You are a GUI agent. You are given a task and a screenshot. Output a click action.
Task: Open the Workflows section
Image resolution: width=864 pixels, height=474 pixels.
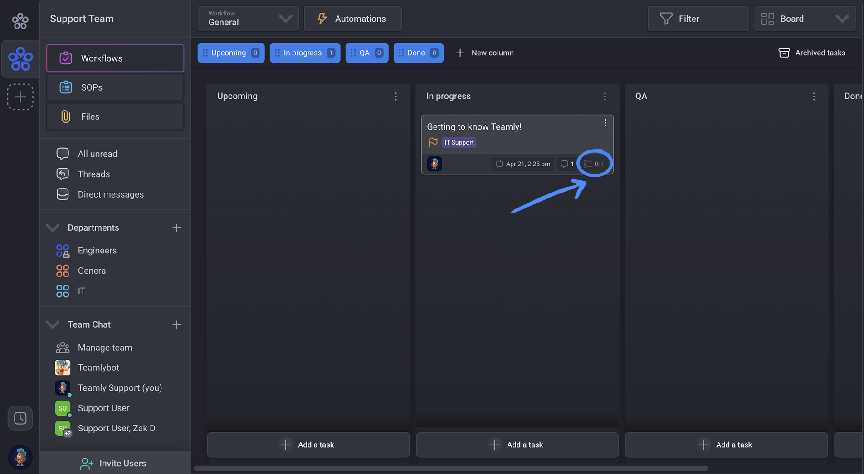tap(115, 58)
